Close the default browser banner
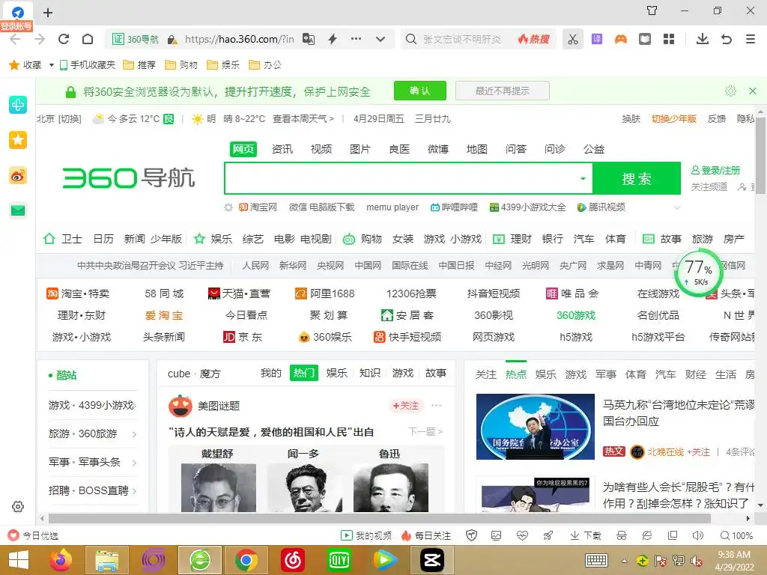The width and height of the screenshot is (767, 575). click(753, 91)
